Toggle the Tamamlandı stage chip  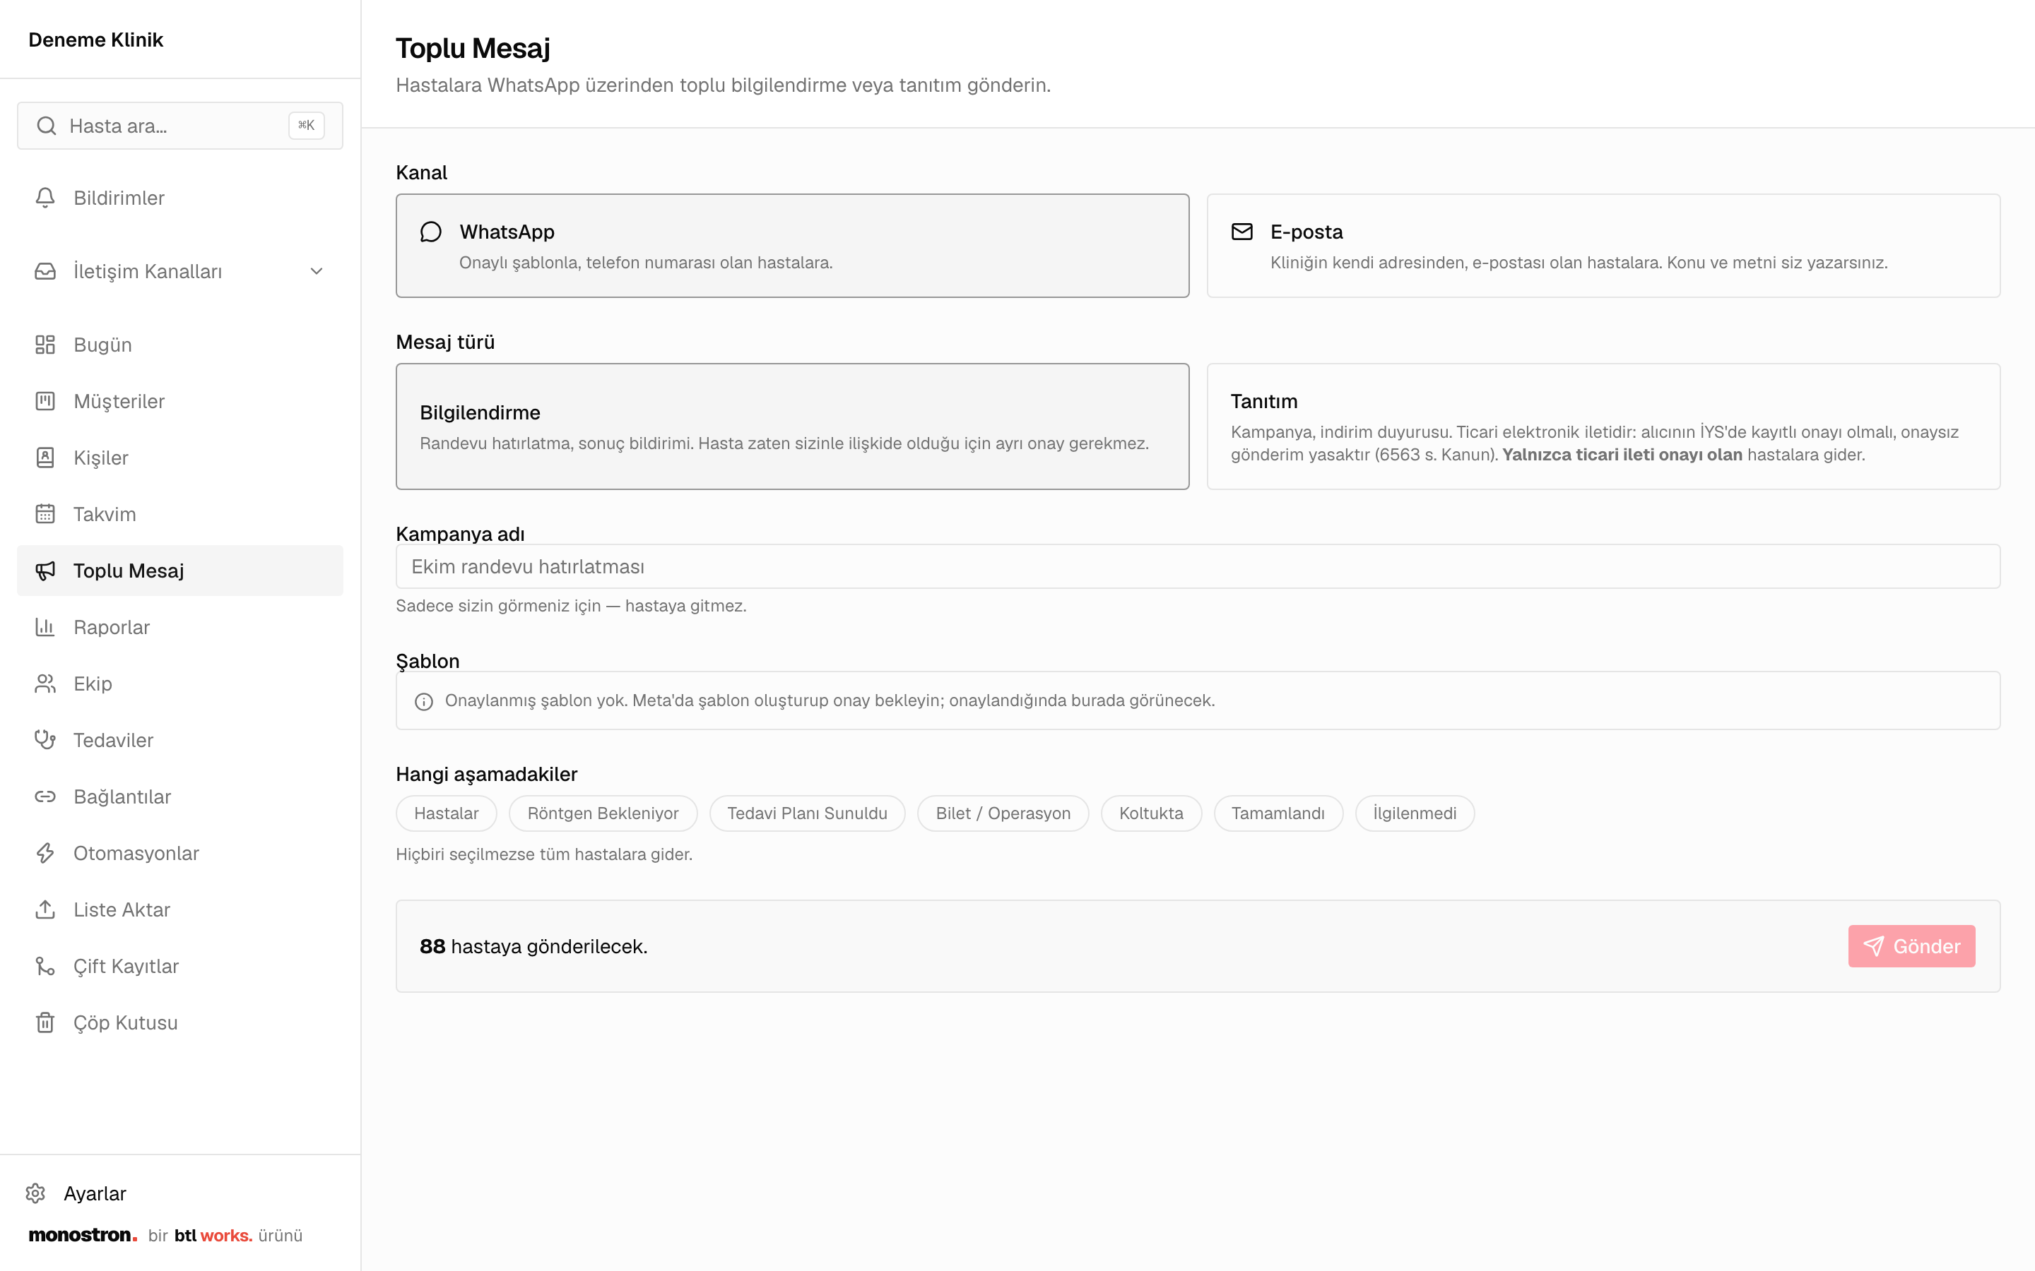click(x=1278, y=813)
